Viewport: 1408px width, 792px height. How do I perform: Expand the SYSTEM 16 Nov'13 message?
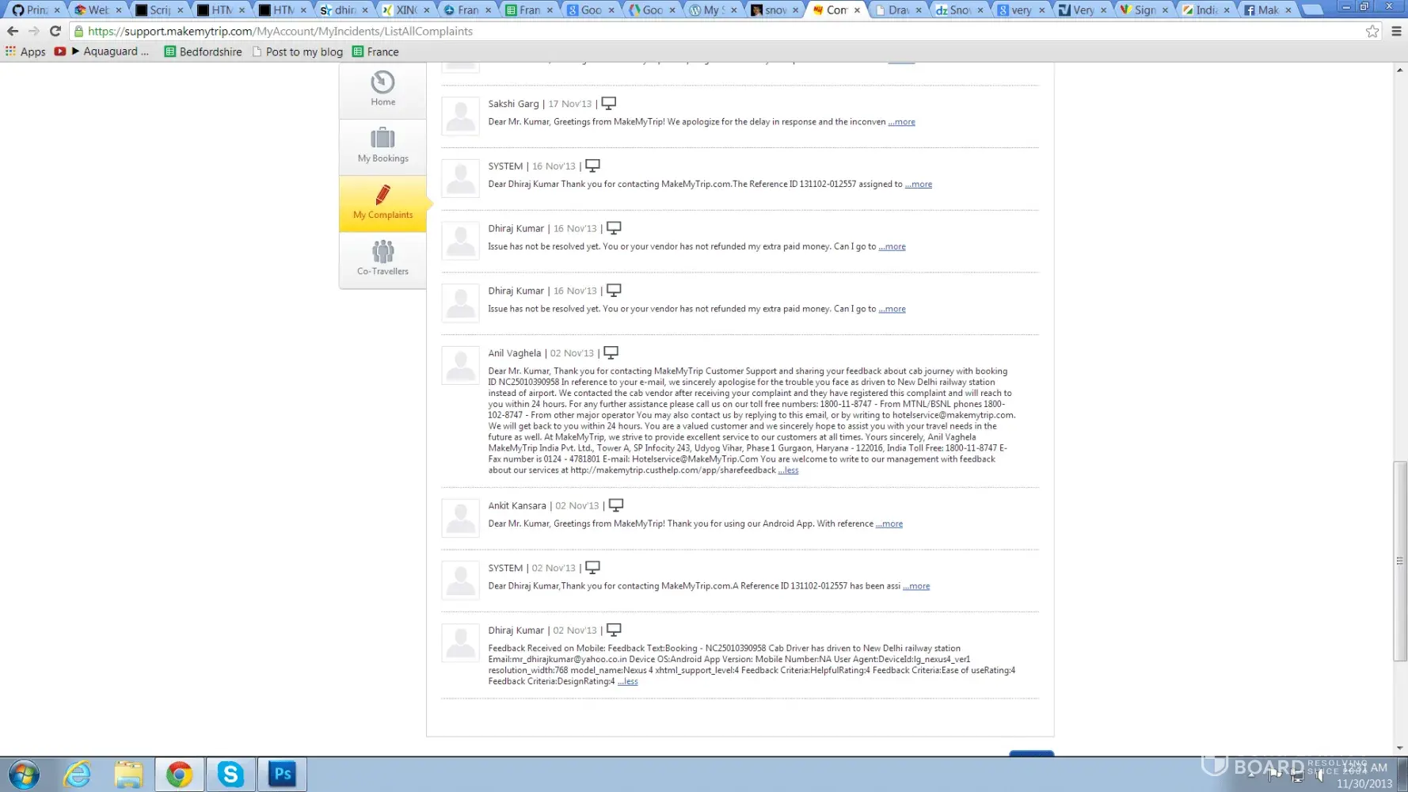point(919,184)
